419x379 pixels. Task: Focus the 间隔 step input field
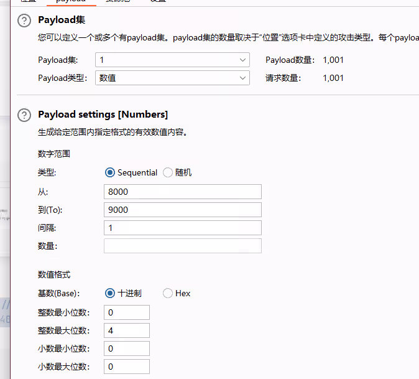[183, 228]
